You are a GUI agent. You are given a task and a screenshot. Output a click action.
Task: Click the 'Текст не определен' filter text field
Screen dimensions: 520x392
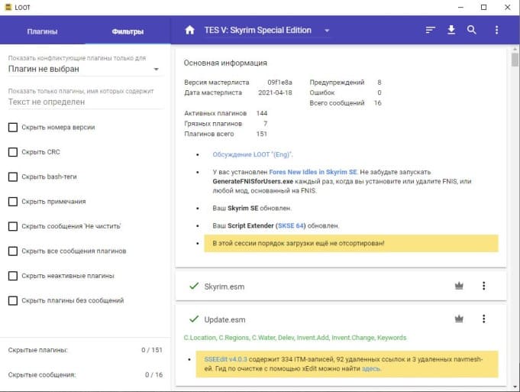(x=84, y=102)
